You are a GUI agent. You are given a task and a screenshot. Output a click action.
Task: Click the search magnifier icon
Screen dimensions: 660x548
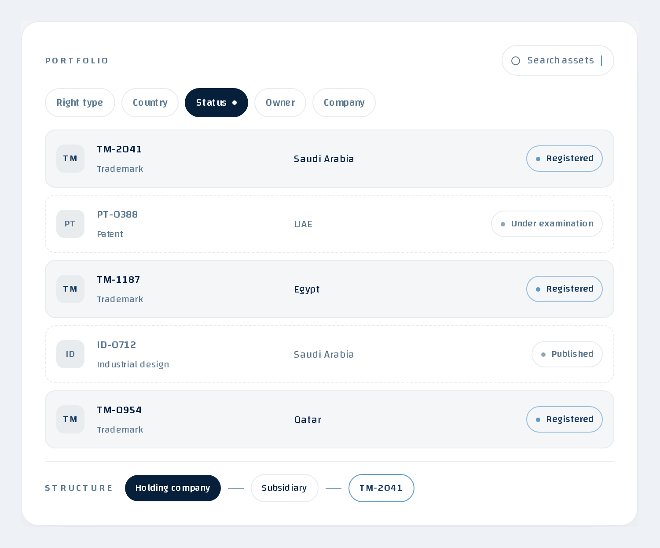point(516,61)
